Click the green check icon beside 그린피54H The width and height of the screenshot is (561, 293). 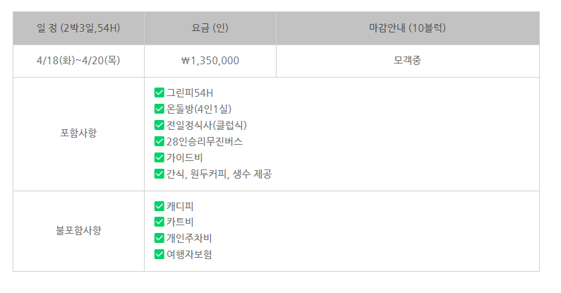(x=159, y=92)
